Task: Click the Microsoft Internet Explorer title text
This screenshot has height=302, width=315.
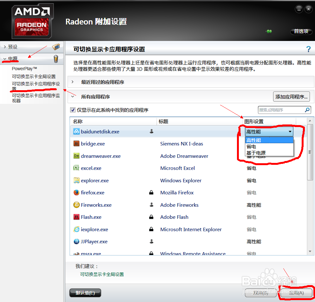Action: click(x=191, y=229)
